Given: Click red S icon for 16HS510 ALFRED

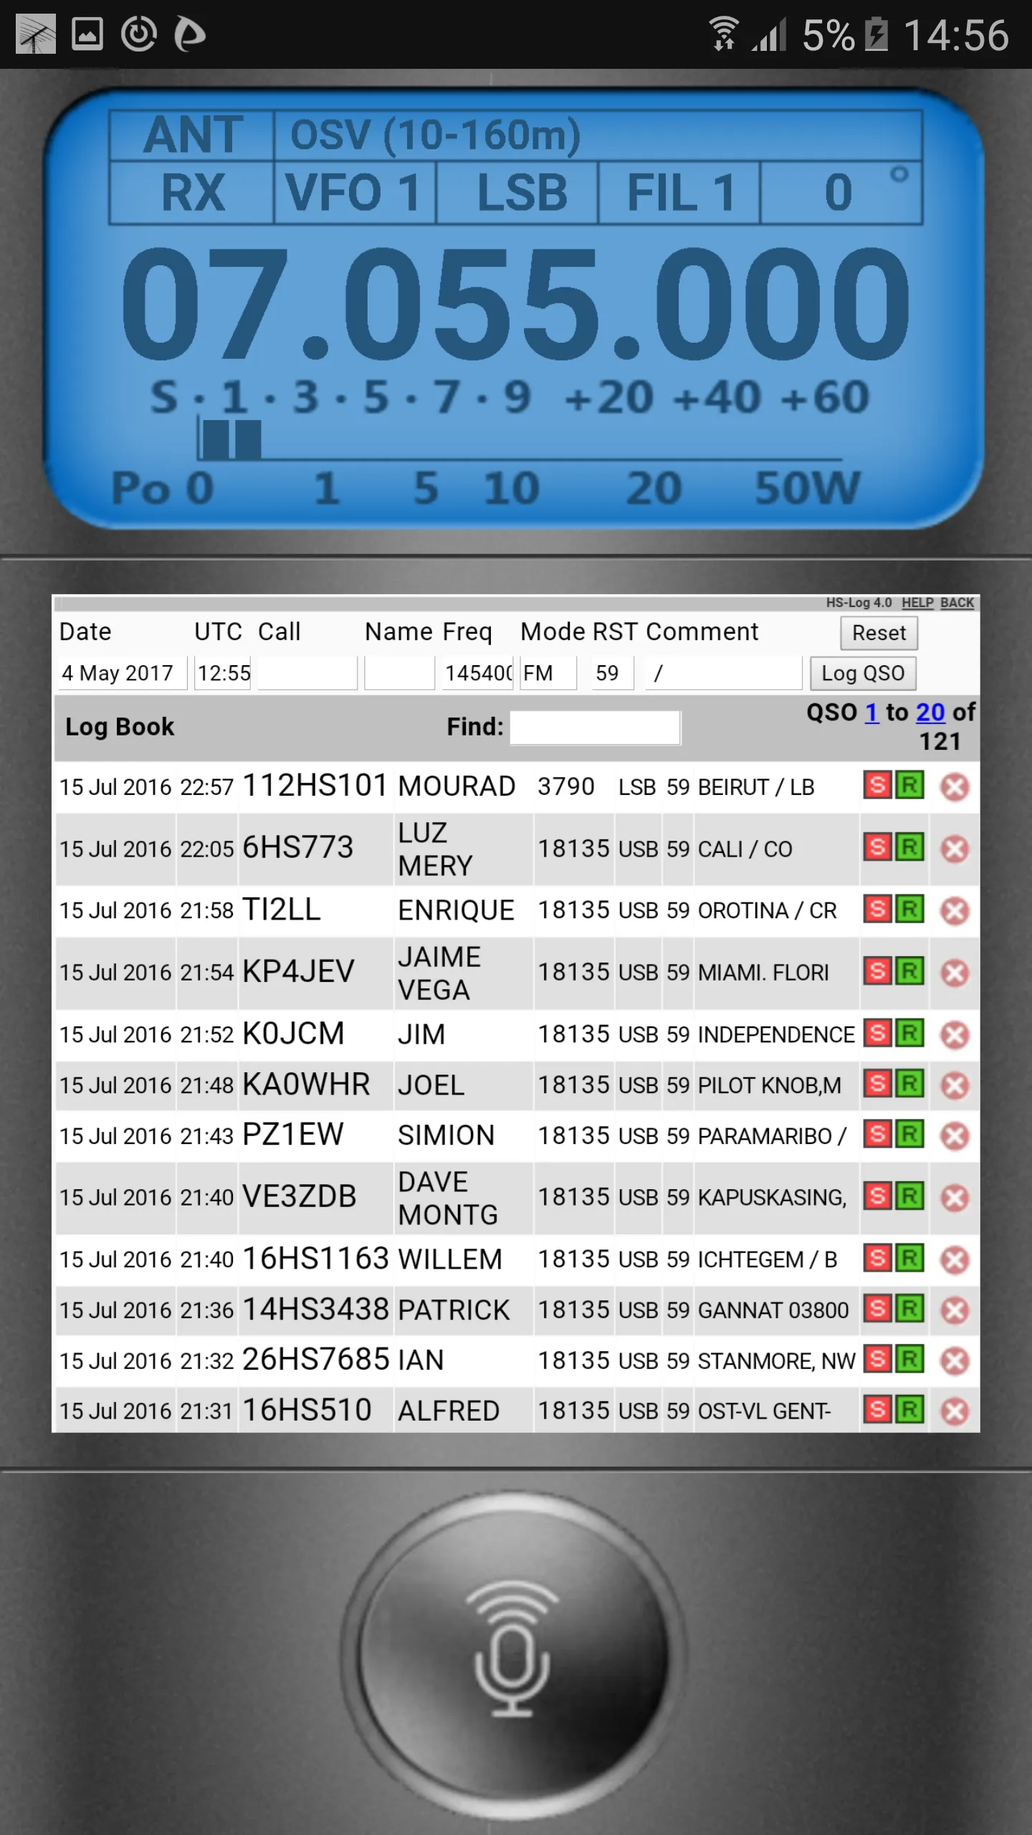Looking at the screenshot, I should pyautogui.click(x=877, y=1410).
